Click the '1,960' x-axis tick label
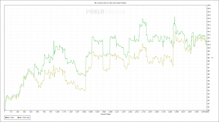 pyautogui.click(x=104, y=112)
